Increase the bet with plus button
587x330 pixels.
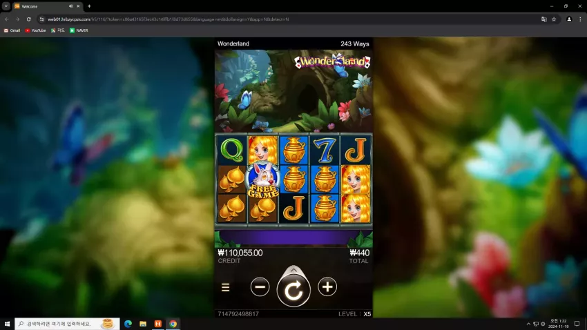(327, 287)
